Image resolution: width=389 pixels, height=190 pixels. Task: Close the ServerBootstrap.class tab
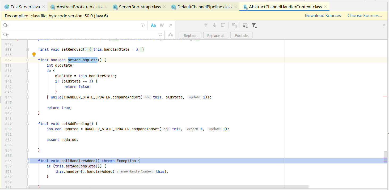[x=165, y=7]
